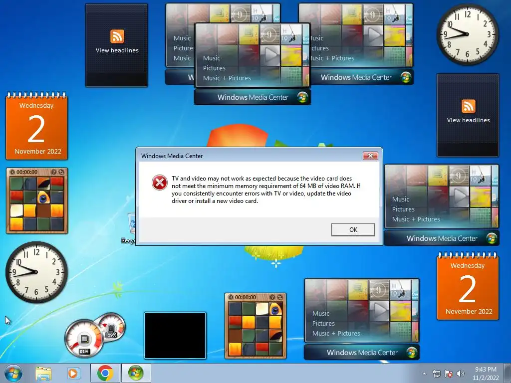Image resolution: width=511 pixels, height=383 pixels.
Task: Click the RSS icon in the headlines gadget under the clock
Action: coord(468,107)
